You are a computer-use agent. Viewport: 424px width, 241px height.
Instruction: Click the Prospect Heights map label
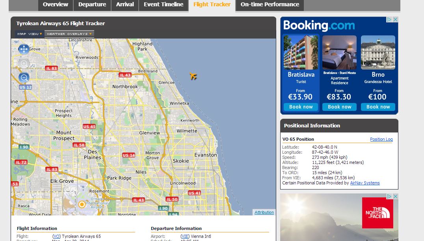coord(63,113)
